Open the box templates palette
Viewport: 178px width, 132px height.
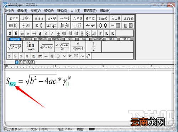click(129, 25)
